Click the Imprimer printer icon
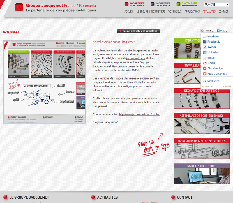 point(205,36)
